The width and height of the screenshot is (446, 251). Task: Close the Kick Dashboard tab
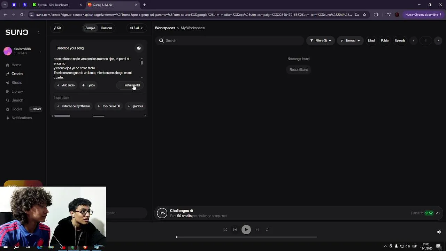pyautogui.click(x=81, y=5)
